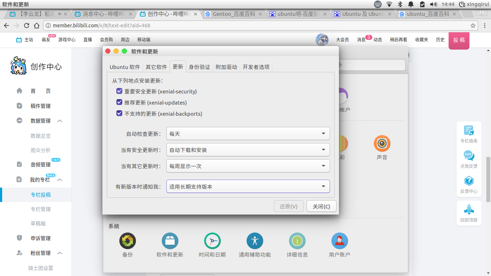Open 当有安全更新时 dropdown showing 自动下载和安装

248,150
